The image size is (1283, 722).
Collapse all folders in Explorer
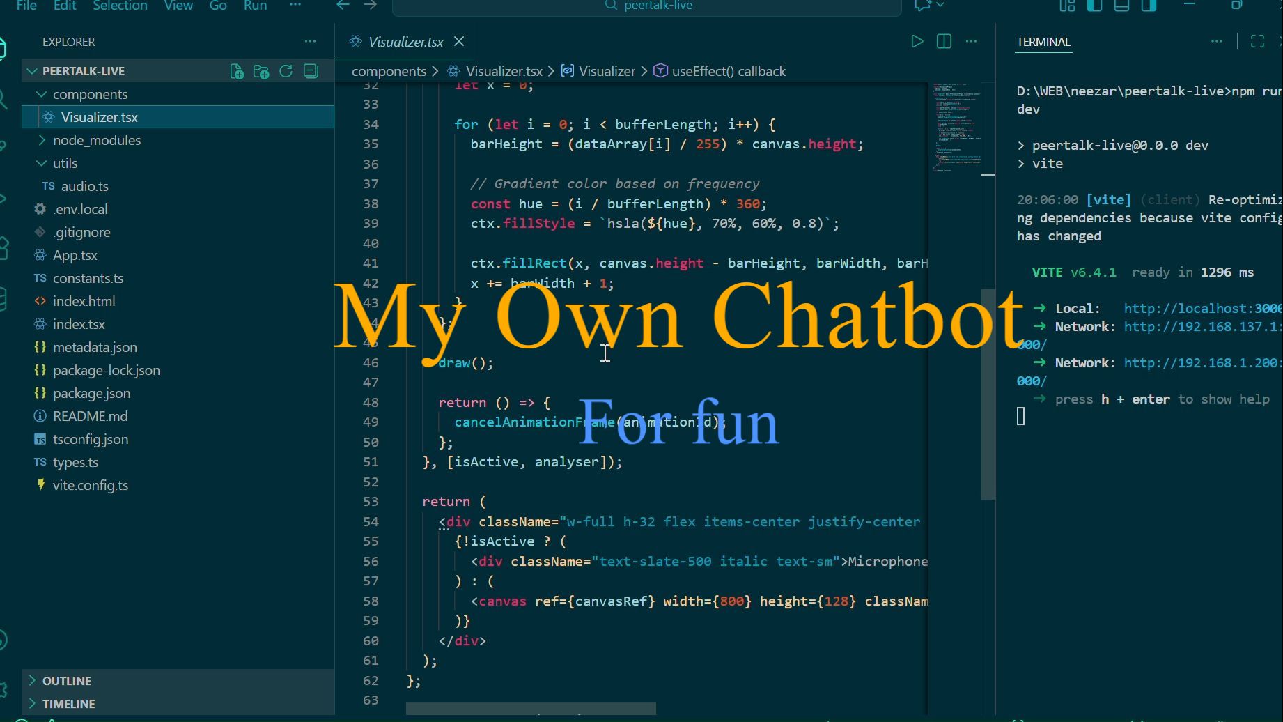[x=311, y=71]
